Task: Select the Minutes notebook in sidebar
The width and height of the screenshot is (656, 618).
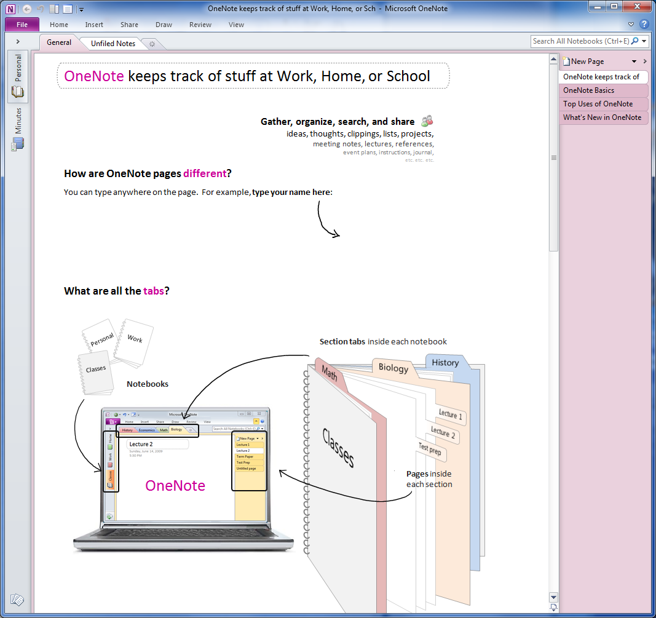Action: [x=18, y=129]
